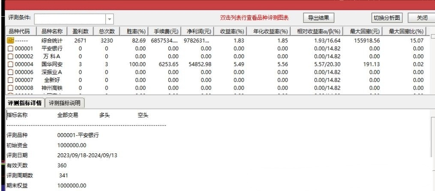Click the icon for stock 000002
435x191 pixels.
tap(11, 56)
